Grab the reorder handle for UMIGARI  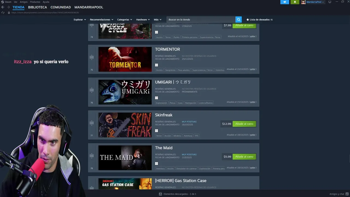[x=92, y=90]
